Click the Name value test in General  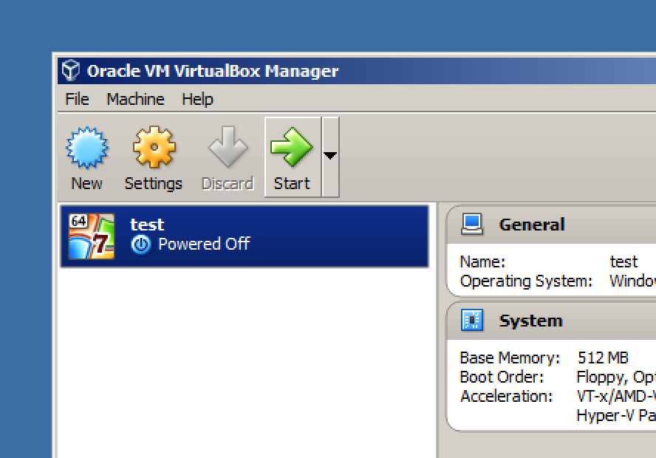[623, 262]
